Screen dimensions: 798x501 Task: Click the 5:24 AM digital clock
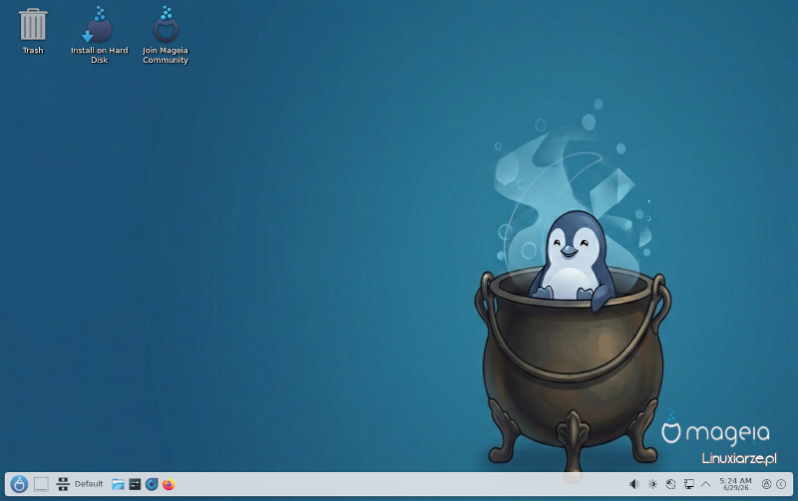[x=735, y=484]
